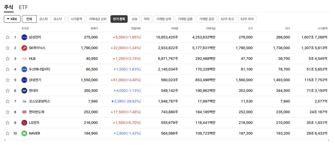Image resolution: width=335 pixels, height=145 pixels.
Task: Star the NAVER row
Action: pos(8,134)
